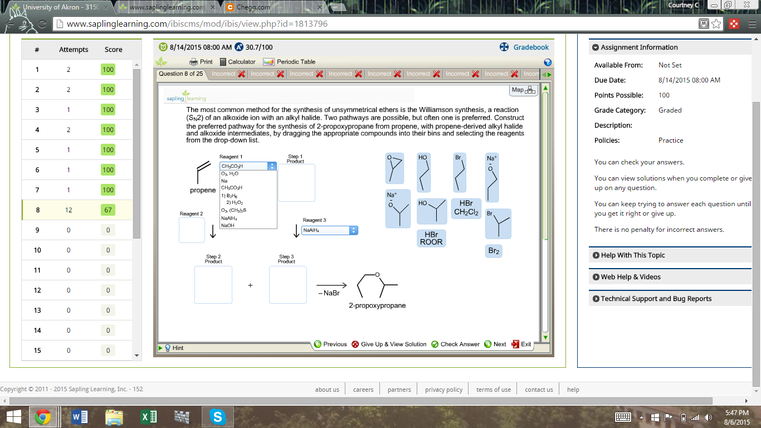Open the Reagent 3 dropdown

(x=329, y=230)
